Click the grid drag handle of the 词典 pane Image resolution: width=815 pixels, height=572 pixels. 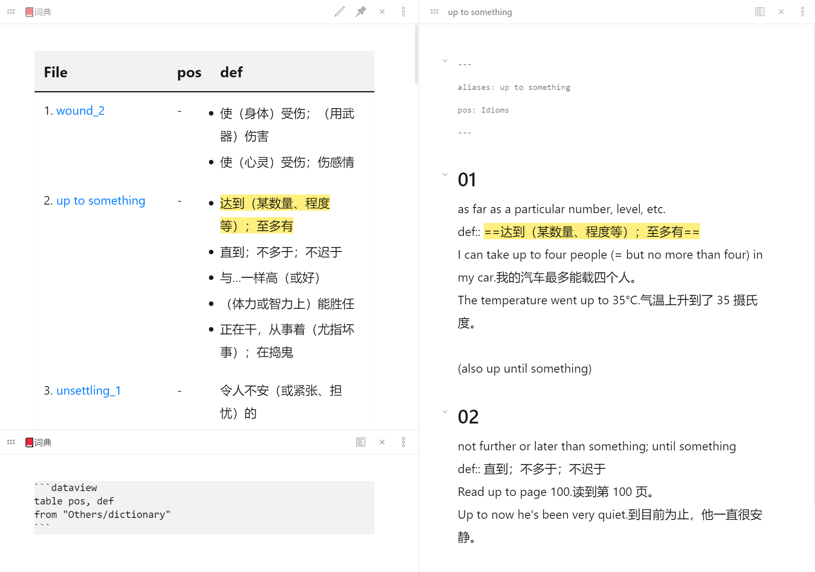11,11
